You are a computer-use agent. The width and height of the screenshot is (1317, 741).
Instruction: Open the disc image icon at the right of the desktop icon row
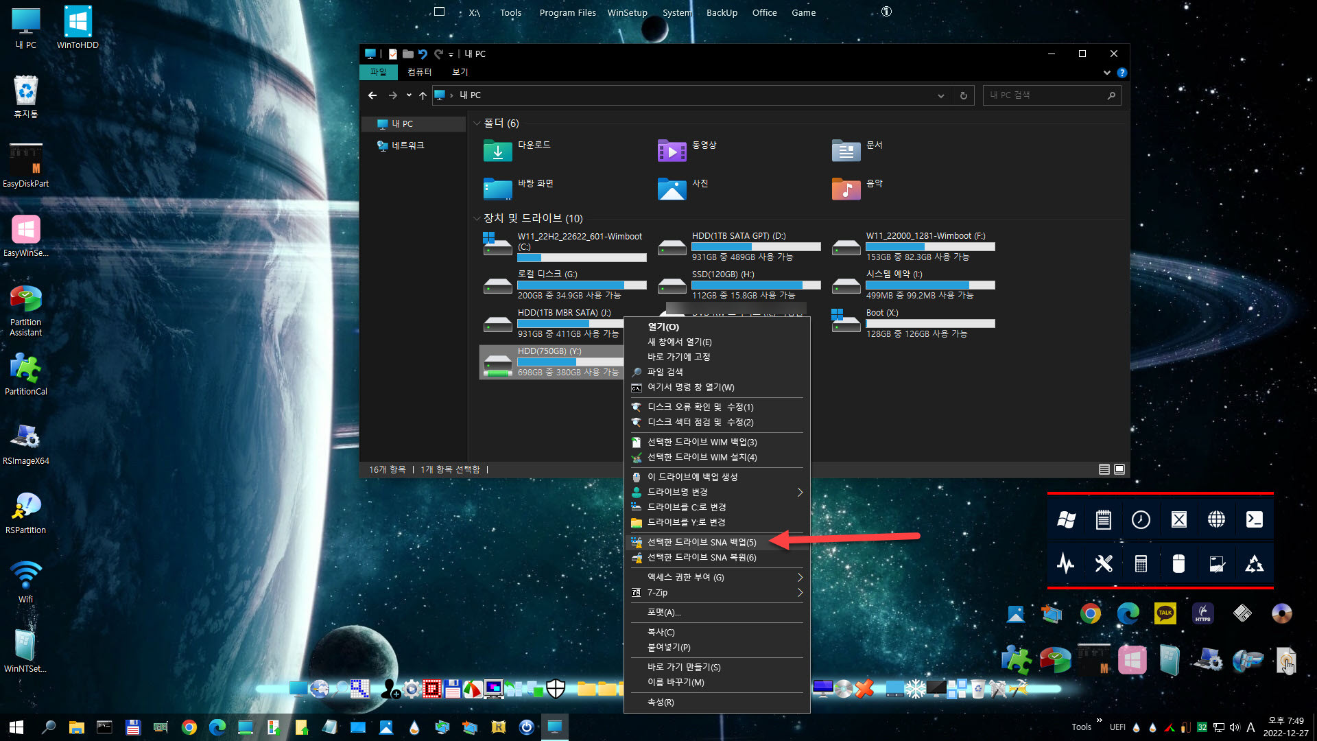click(x=1281, y=613)
